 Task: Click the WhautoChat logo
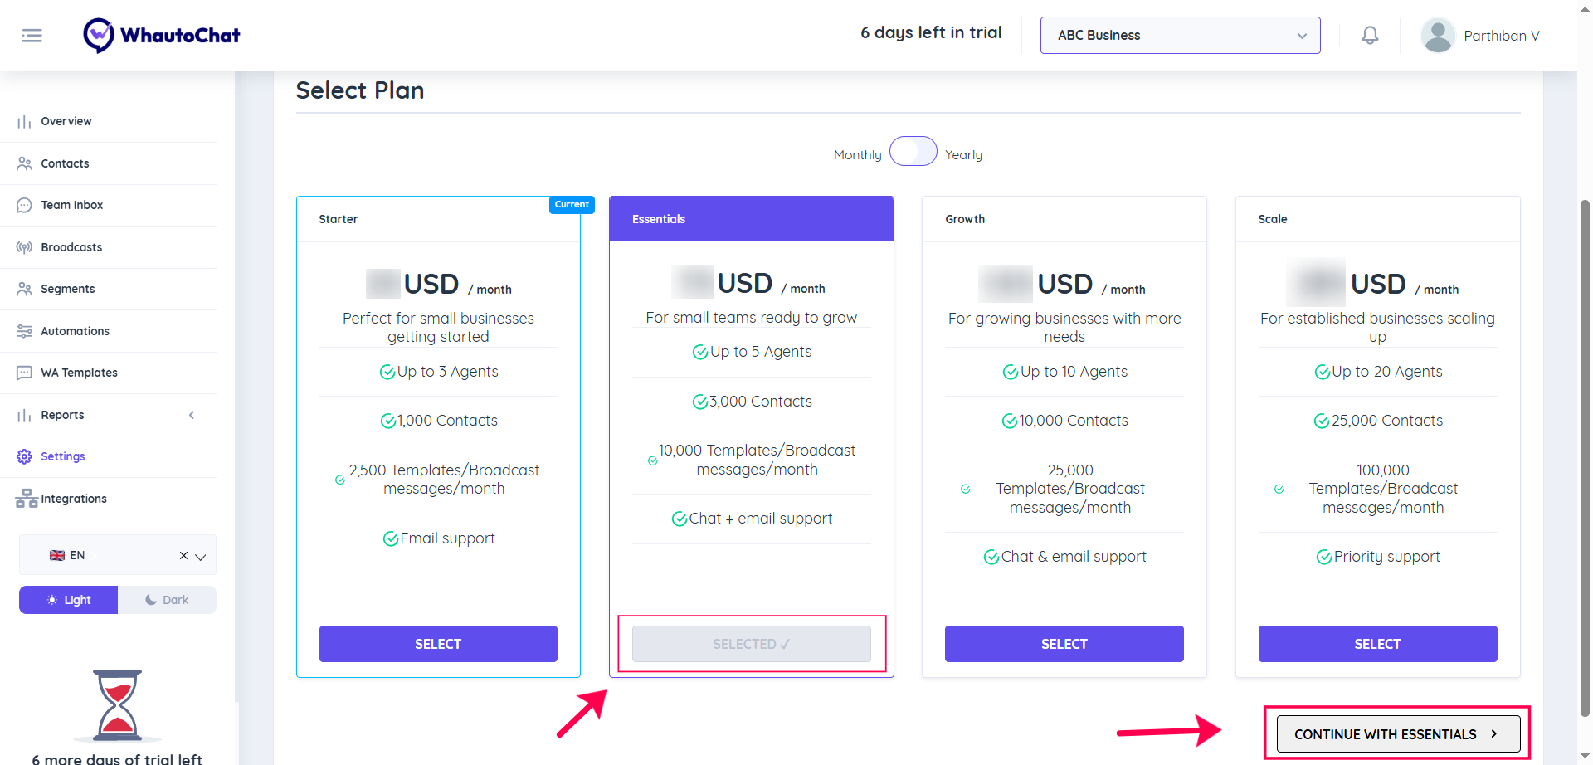[162, 36]
